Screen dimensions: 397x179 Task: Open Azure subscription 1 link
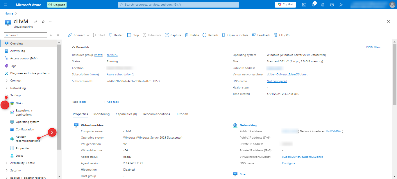pyautogui.click(x=120, y=75)
